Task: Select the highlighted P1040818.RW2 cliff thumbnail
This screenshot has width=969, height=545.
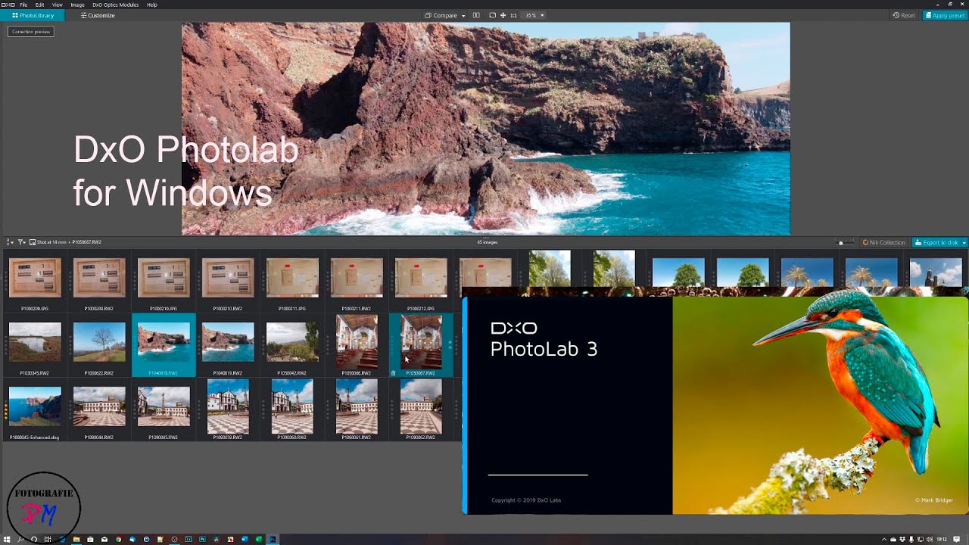Action: coord(164,342)
